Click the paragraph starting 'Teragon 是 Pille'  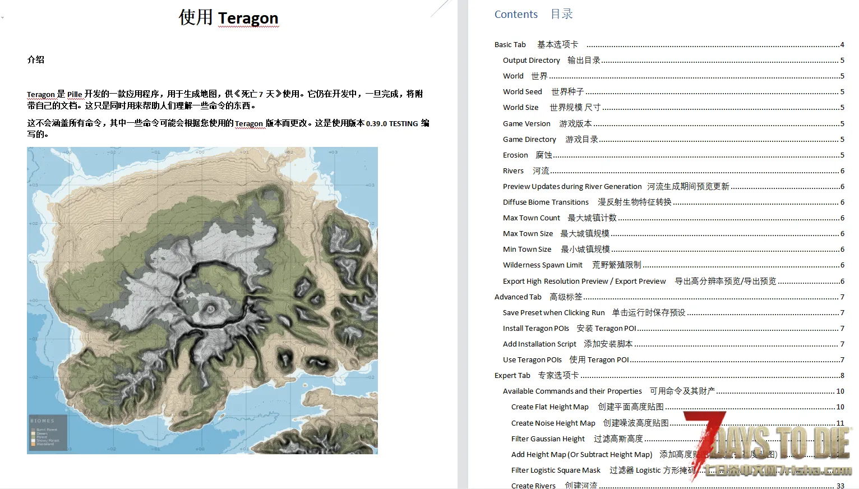click(225, 99)
